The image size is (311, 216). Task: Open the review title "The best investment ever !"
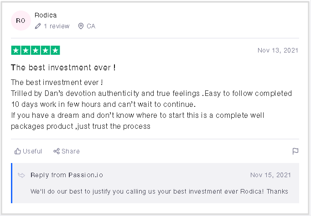63,68
